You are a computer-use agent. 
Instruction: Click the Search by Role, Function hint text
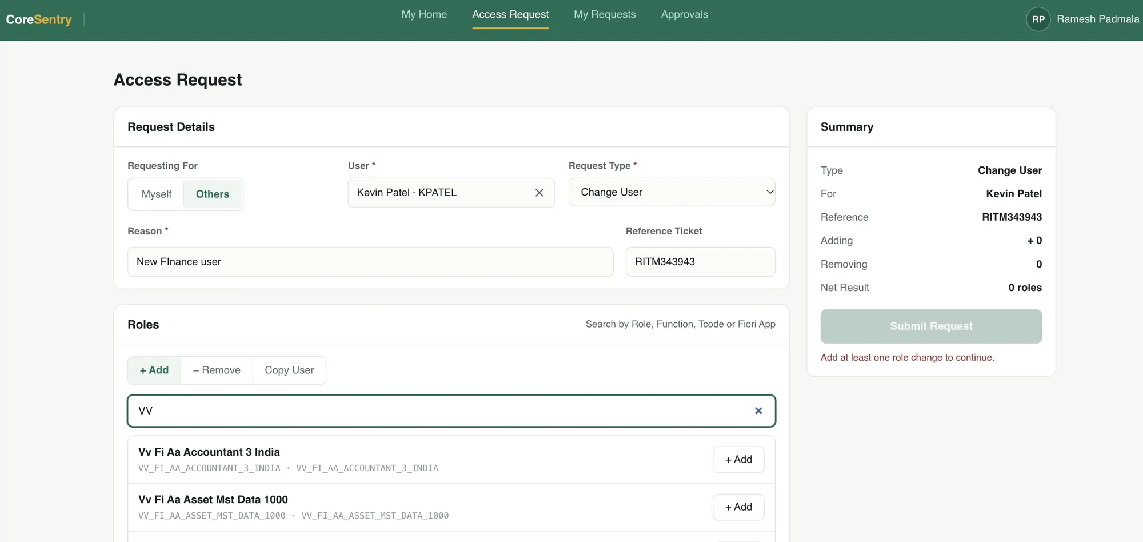click(x=680, y=324)
